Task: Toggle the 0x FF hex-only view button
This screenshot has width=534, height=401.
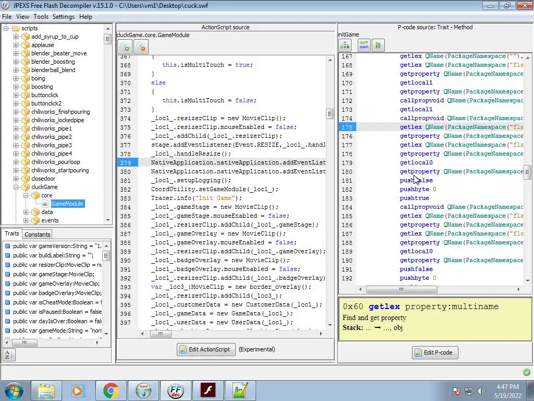Action: pyautogui.click(x=378, y=45)
